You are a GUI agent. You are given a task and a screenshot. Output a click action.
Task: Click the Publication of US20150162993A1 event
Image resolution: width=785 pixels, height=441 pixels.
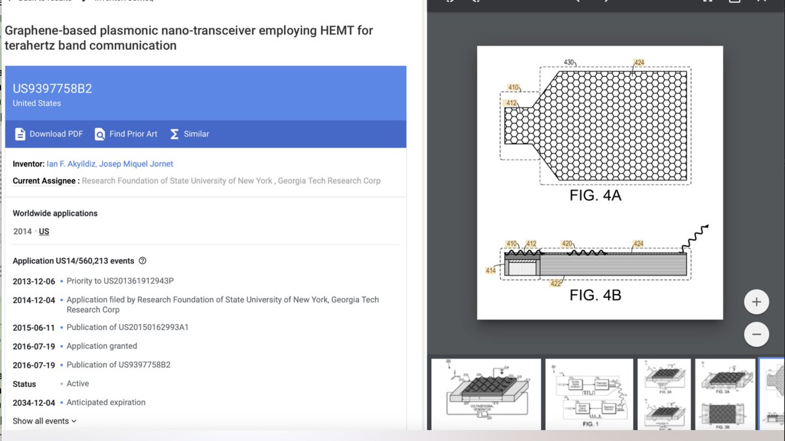coord(128,327)
